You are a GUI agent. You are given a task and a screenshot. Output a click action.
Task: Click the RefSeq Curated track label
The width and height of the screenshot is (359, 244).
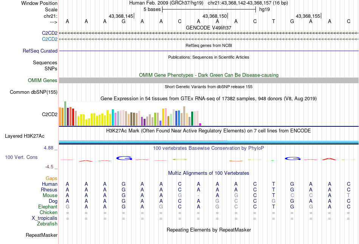[40, 51]
